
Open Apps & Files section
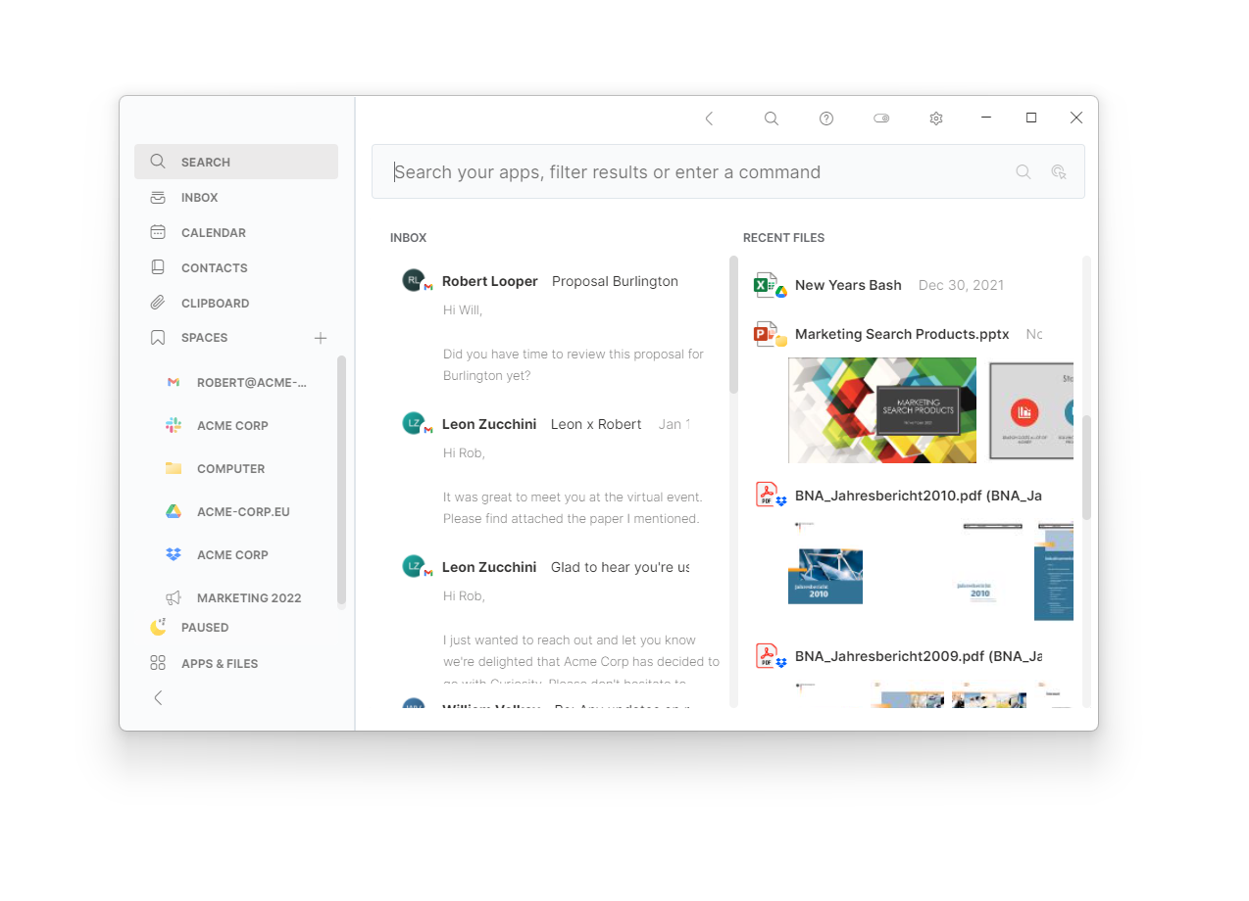pos(236,663)
